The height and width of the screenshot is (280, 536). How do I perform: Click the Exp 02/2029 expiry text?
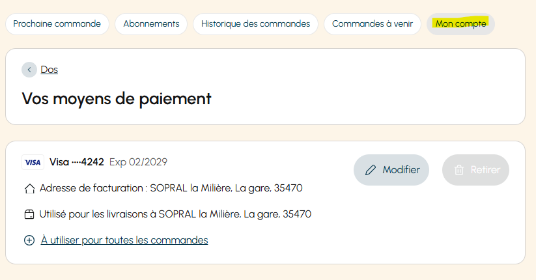coord(138,162)
